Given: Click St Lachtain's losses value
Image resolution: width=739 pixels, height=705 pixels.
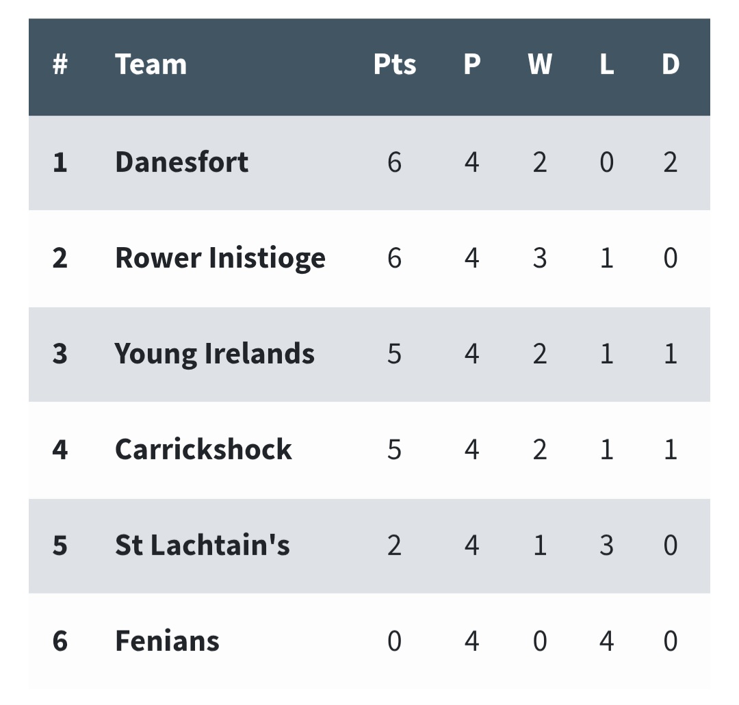Looking at the screenshot, I should [606, 546].
